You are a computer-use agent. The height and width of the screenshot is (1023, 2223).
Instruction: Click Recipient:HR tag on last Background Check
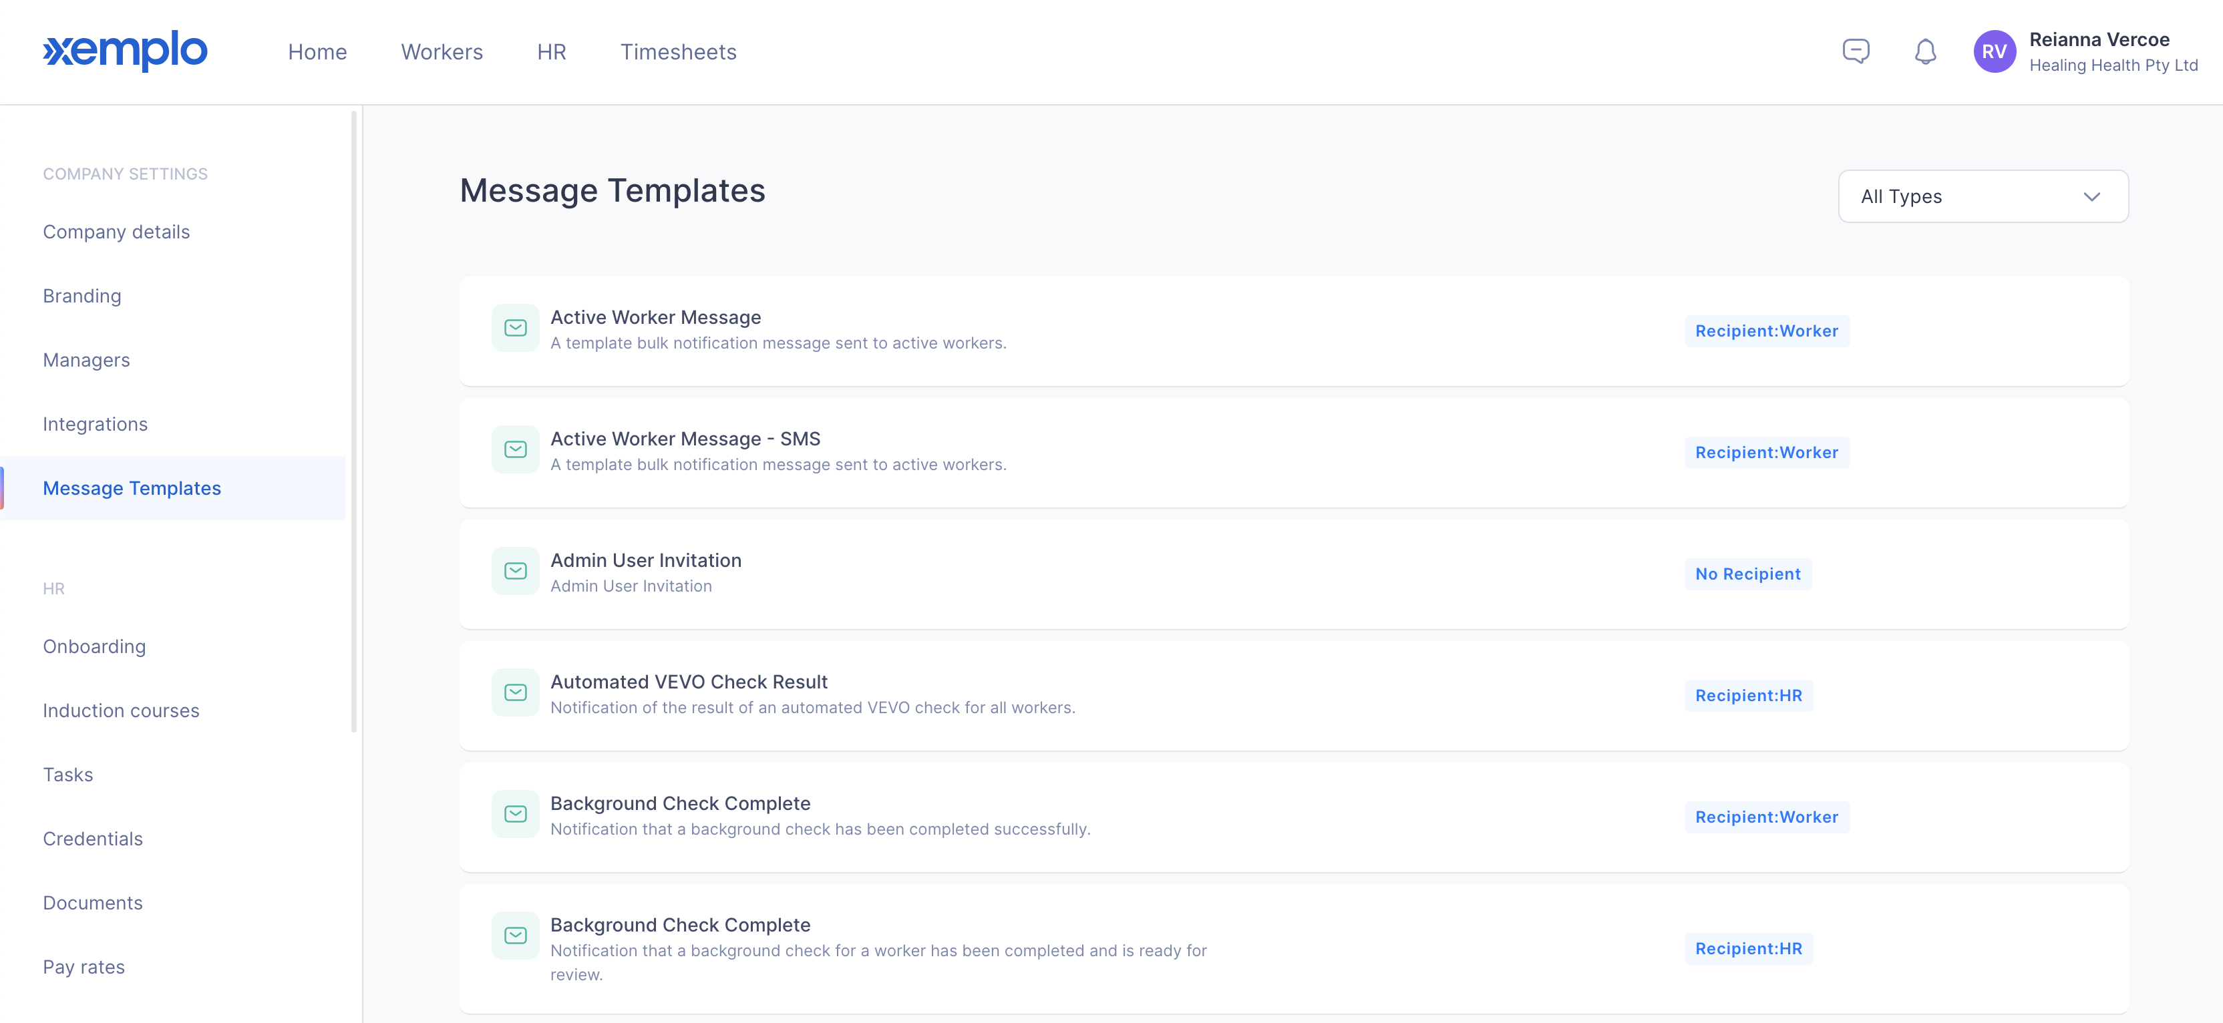coord(1748,949)
